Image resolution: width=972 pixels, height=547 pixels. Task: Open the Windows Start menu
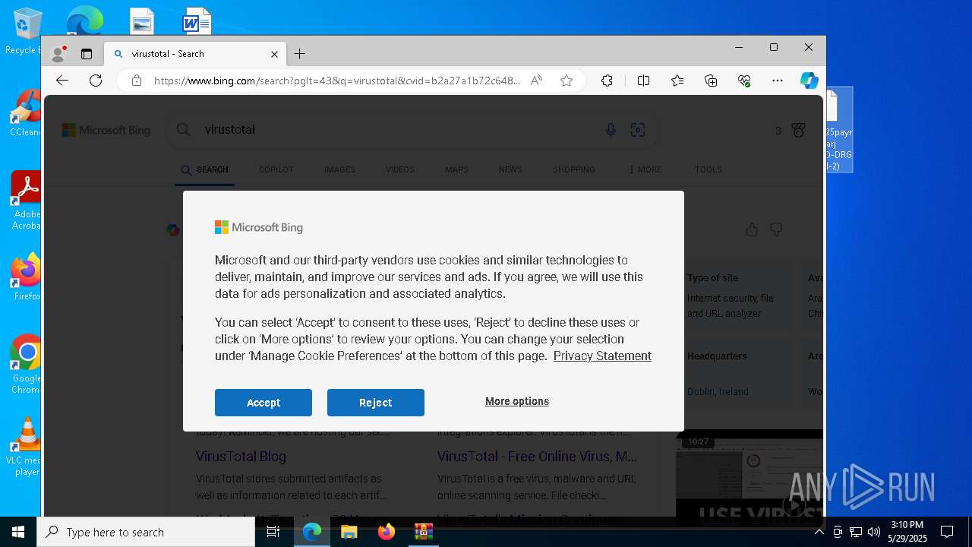point(18,532)
